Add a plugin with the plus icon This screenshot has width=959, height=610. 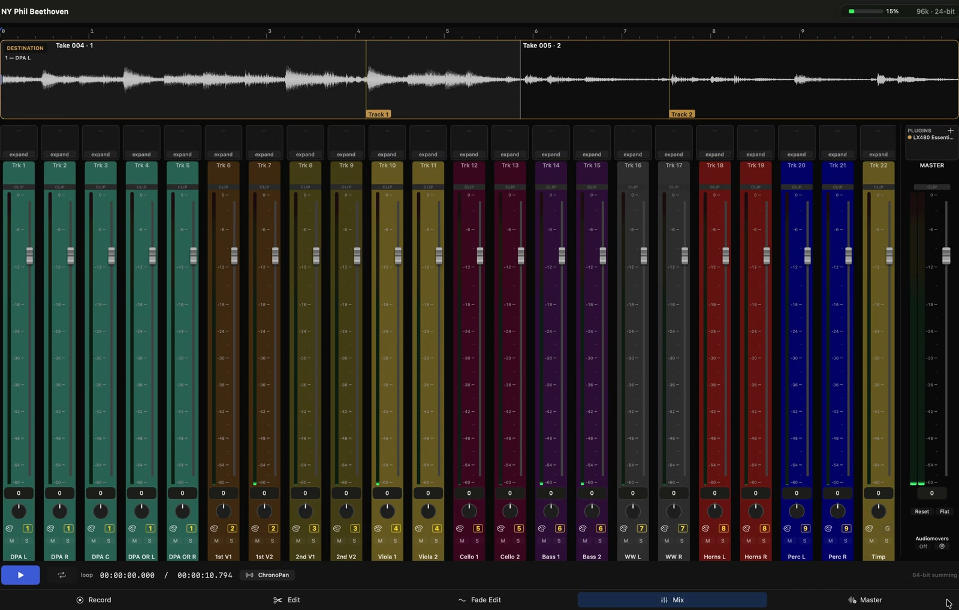[x=950, y=131]
